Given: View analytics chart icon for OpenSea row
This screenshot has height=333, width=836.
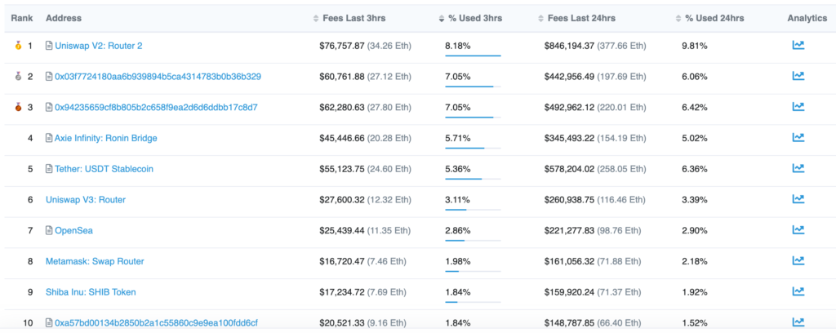Looking at the screenshot, I should click(x=798, y=230).
